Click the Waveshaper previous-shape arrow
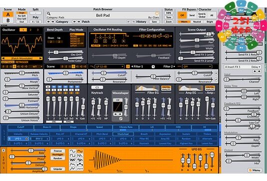The image size is (267, 181). click(x=116, y=114)
